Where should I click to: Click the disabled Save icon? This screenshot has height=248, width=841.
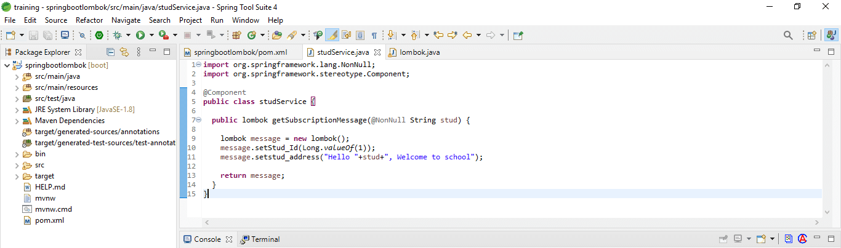click(x=33, y=35)
